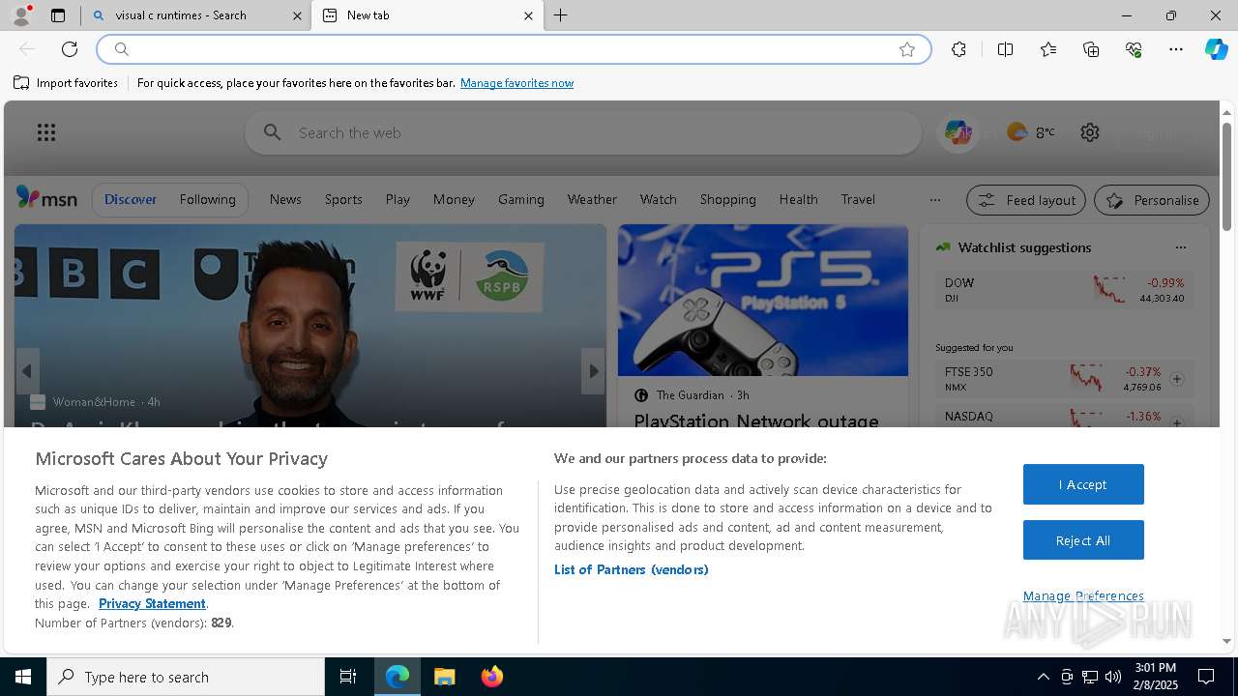Click Import favorites
This screenshot has width=1238, height=696.
pyautogui.click(x=66, y=83)
